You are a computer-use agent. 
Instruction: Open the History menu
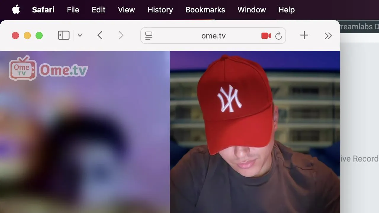click(160, 10)
